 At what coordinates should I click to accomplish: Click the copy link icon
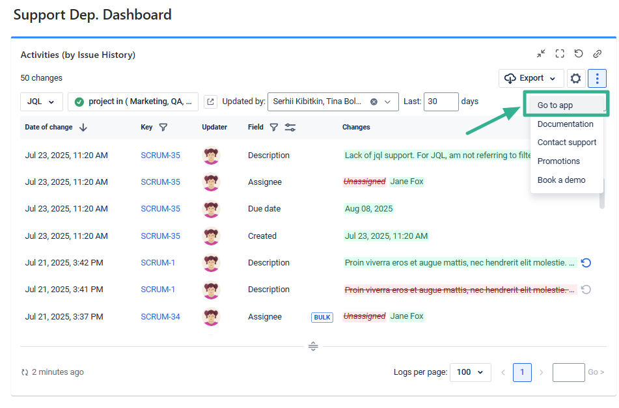597,54
